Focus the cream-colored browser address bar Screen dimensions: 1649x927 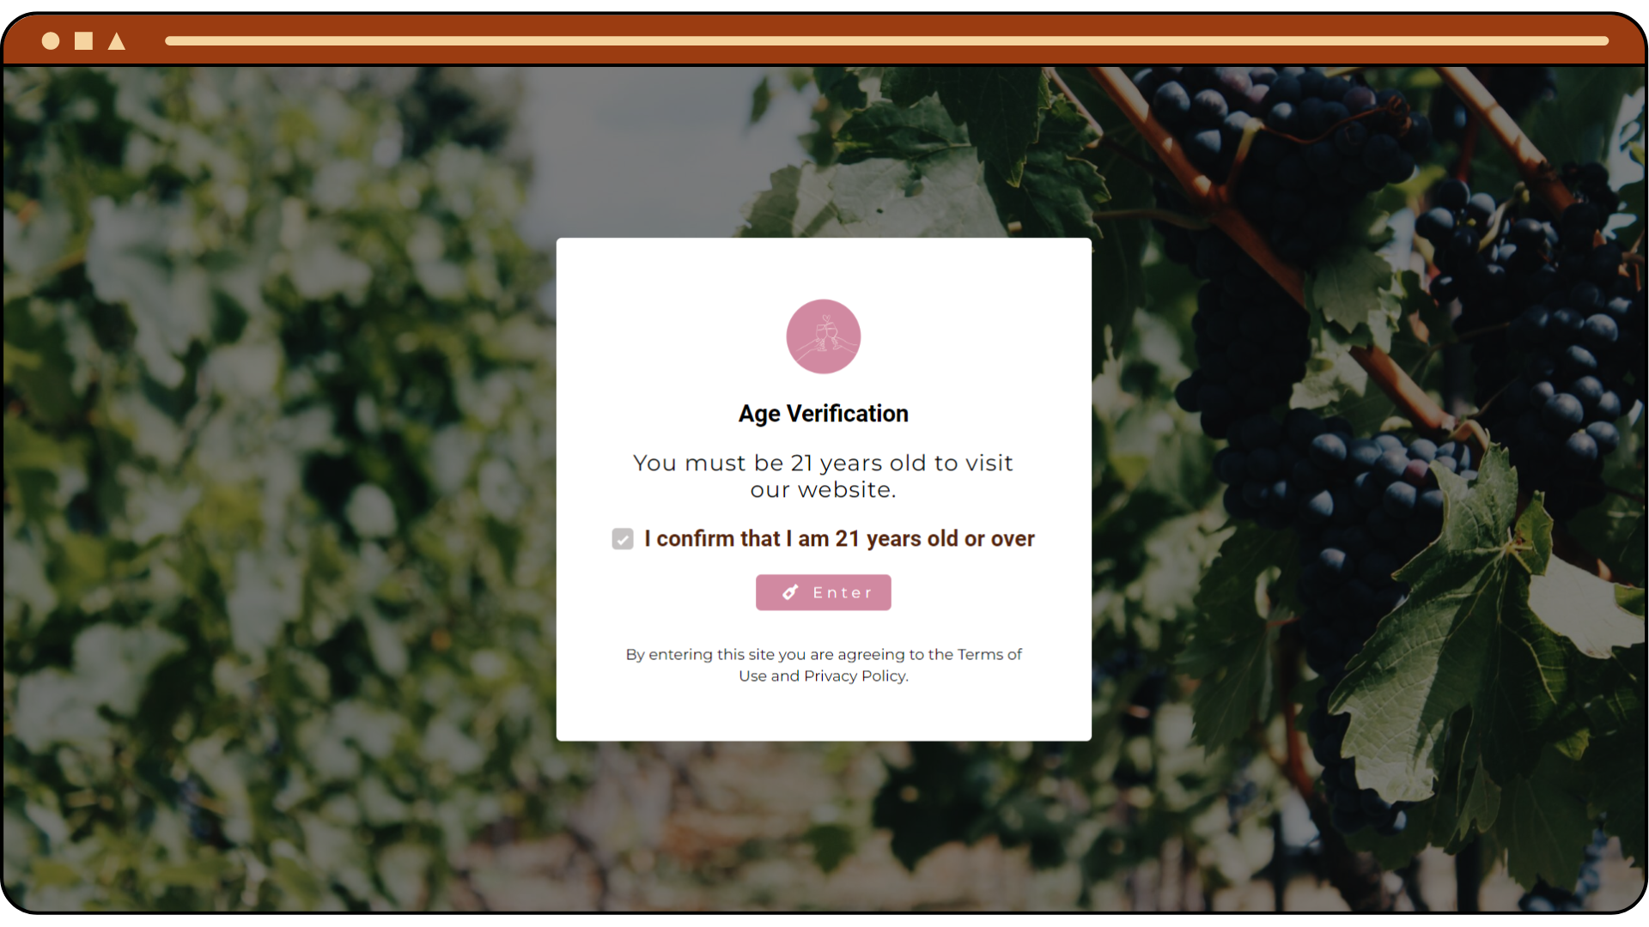point(886,40)
